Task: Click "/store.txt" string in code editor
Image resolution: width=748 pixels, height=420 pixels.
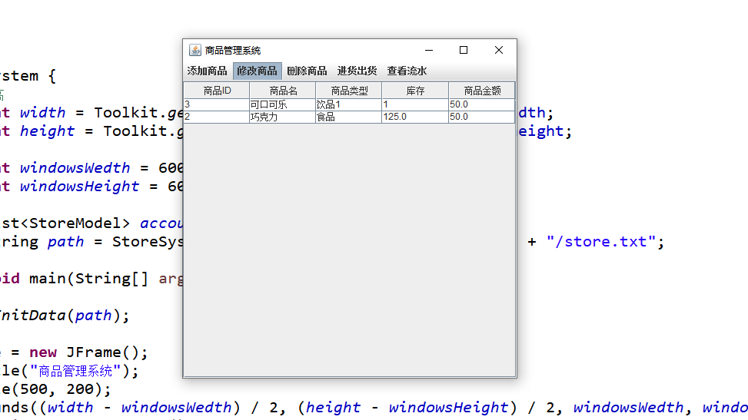Action: click(x=600, y=242)
